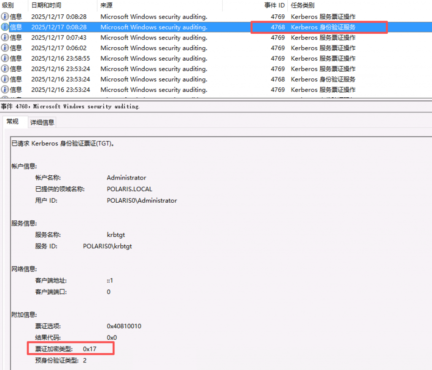Click the 0x17 ticket encryption type value
The height and width of the screenshot is (370, 432).
coord(90,349)
